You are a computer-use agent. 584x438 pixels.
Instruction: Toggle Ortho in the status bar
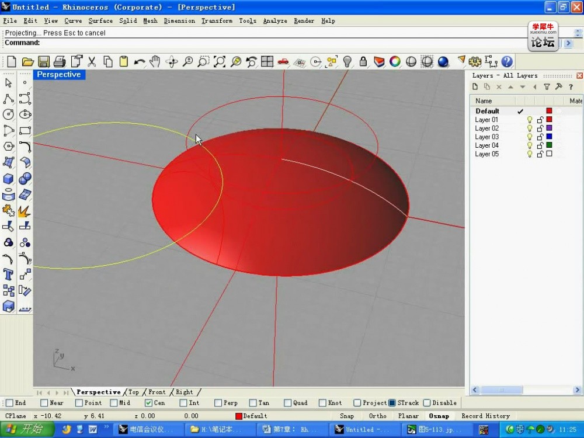pyautogui.click(x=377, y=416)
